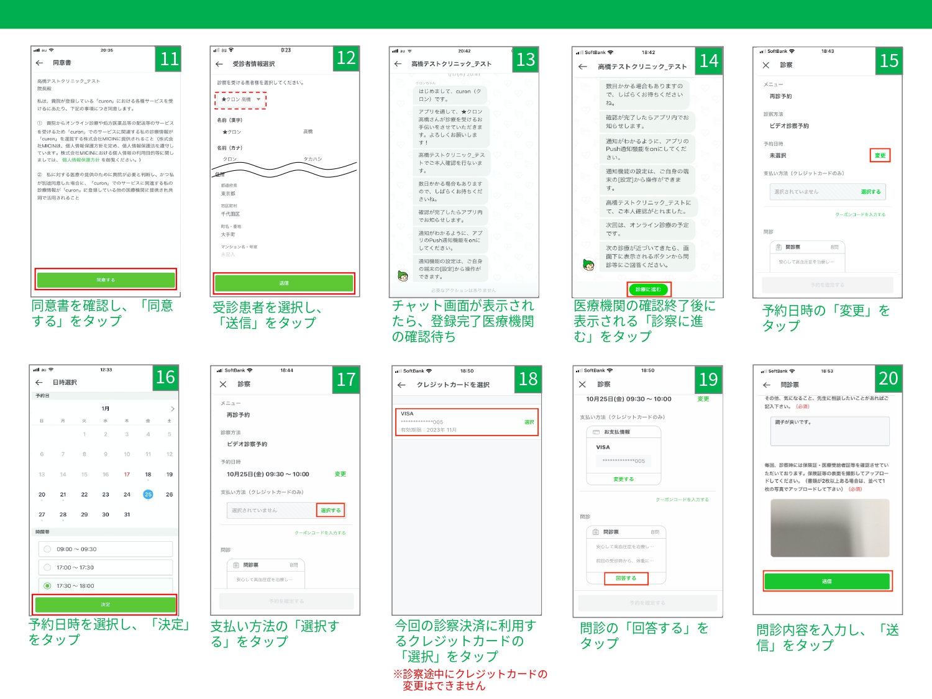The width and height of the screenshot is (932, 699).
Task: Tap back arrow on 受診者情報選択 screen
Action: coord(219,64)
